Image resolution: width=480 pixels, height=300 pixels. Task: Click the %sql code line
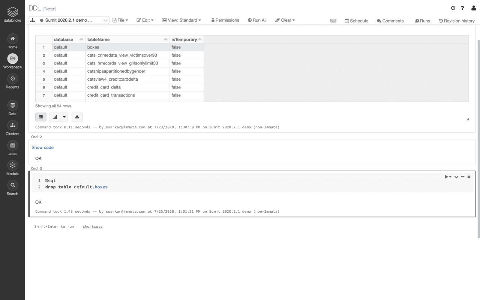coord(50,181)
